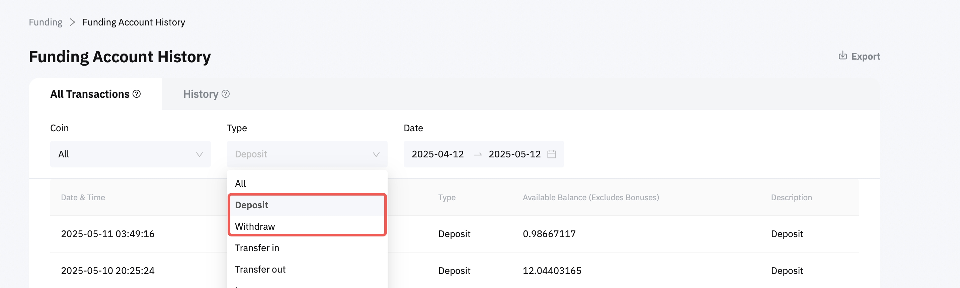Click the arrow between the two dates
Image resolution: width=960 pixels, height=288 pixels.
click(x=477, y=154)
